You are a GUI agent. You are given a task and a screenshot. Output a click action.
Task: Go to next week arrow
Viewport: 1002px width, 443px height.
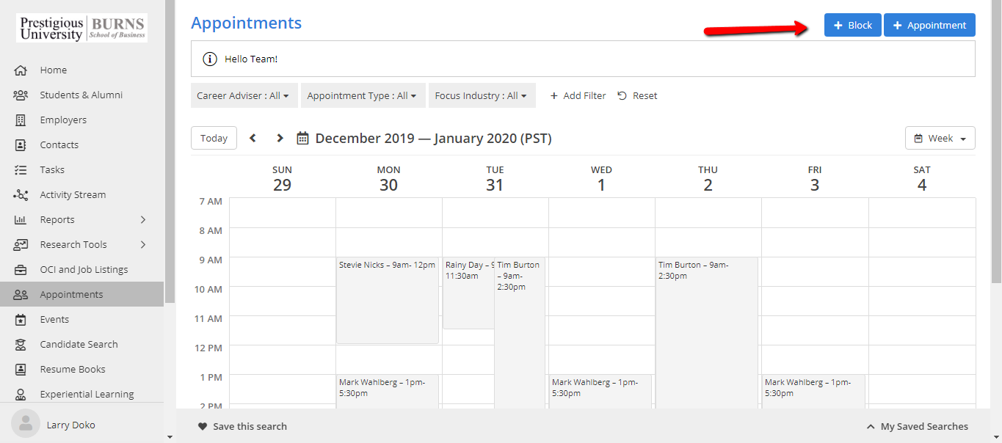coord(280,138)
